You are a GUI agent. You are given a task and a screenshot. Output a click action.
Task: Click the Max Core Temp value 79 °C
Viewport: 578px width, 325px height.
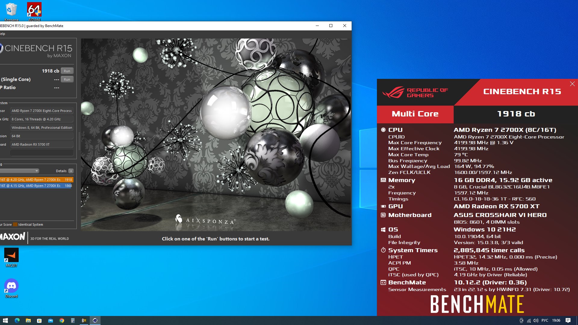pos(461,155)
